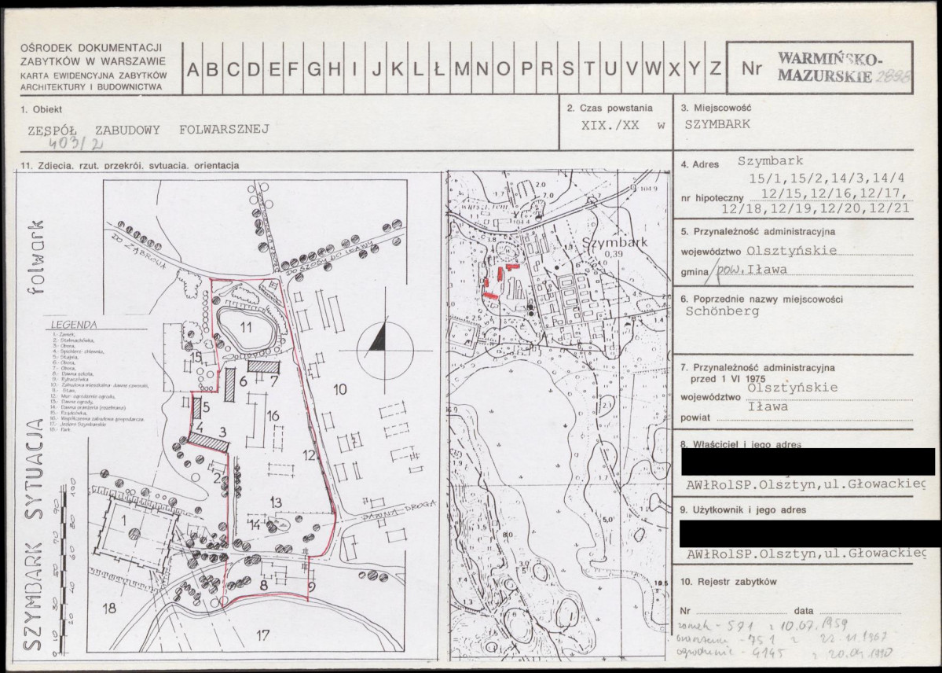Click the red highlighted buildings on map
This screenshot has width=942, height=673.
500,280
